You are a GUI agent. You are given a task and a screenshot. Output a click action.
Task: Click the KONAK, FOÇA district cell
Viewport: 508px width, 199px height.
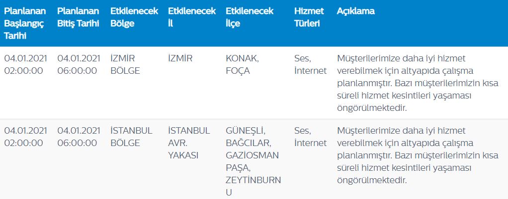242,64
